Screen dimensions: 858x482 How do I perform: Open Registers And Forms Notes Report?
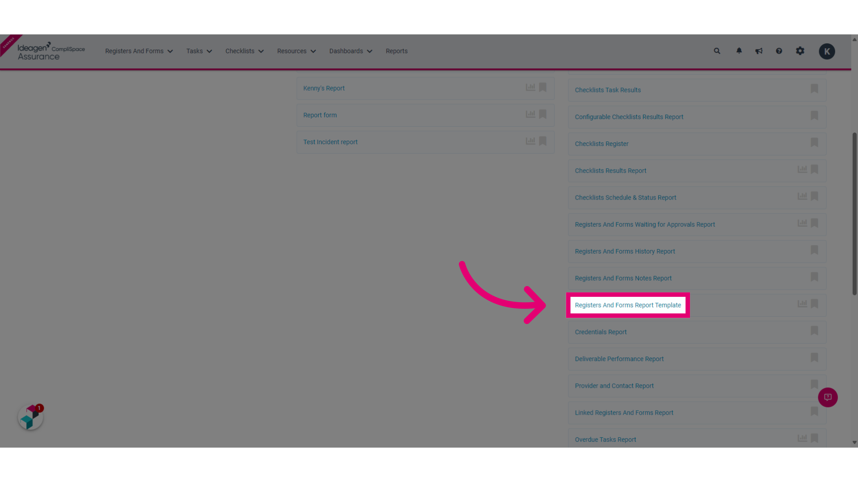coord(623,278)
